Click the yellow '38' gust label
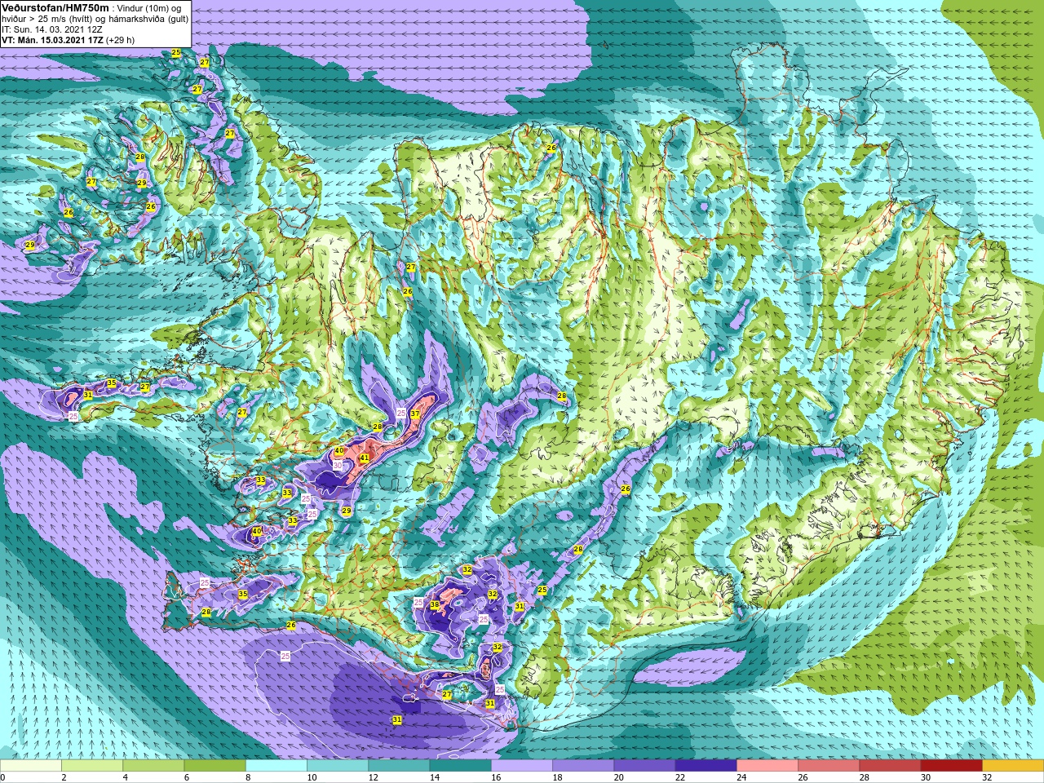 click(x=435, y=605)
